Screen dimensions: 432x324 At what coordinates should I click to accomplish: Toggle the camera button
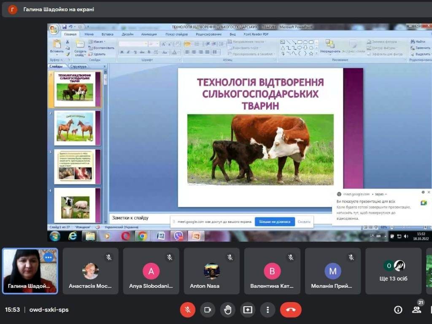(x=208, y=310)
